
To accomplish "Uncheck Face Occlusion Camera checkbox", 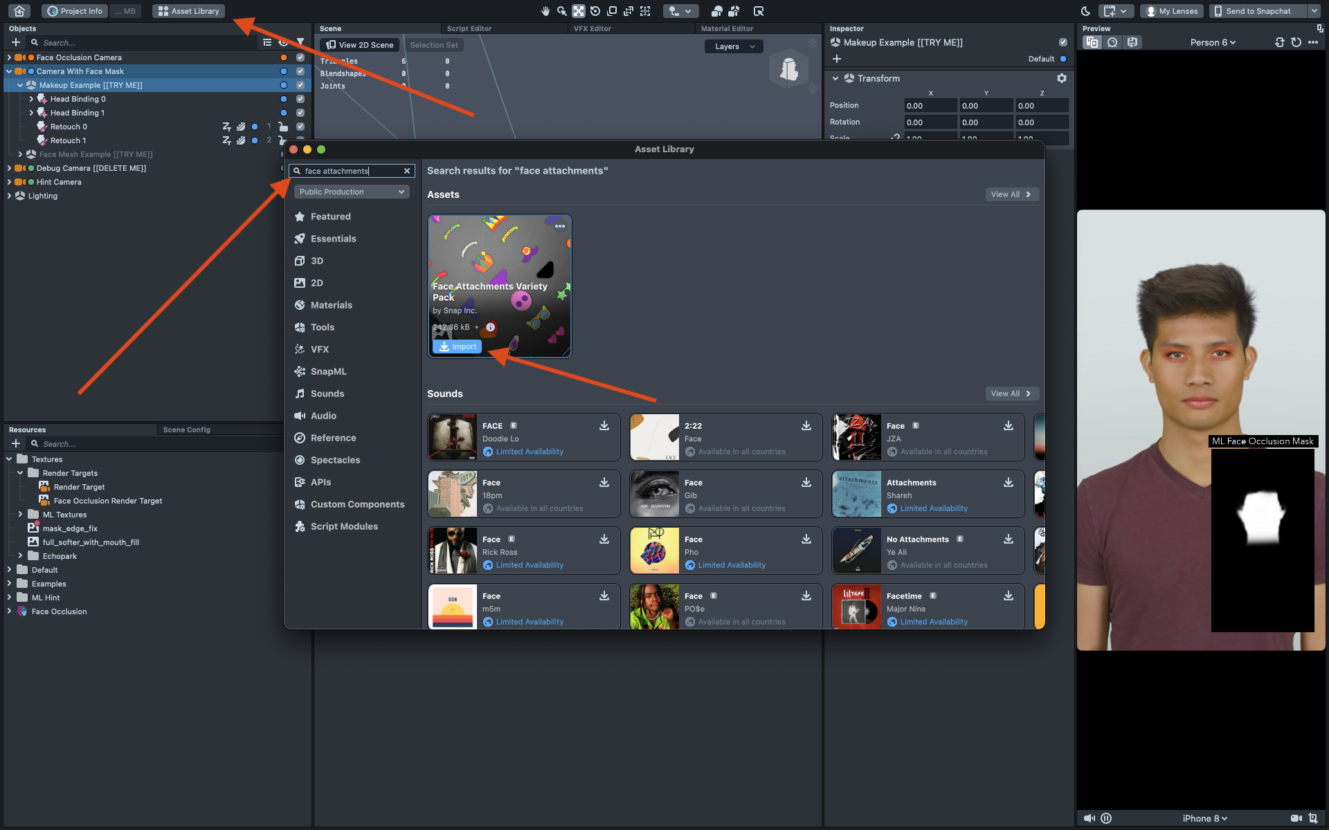I will (x=300, y=57).
